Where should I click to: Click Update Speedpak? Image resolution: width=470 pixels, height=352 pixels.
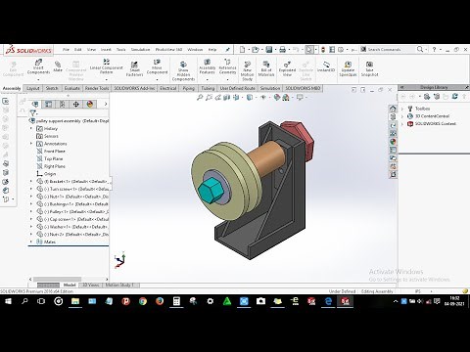[x=348, y=68]
